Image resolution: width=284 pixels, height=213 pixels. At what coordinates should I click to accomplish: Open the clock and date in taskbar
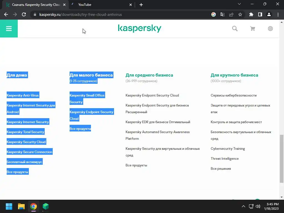tap(271, 206)
